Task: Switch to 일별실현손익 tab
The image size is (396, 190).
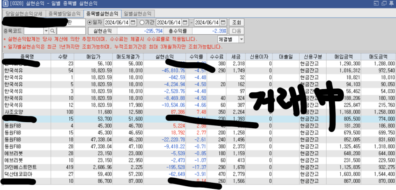Action: click(138, 13)
